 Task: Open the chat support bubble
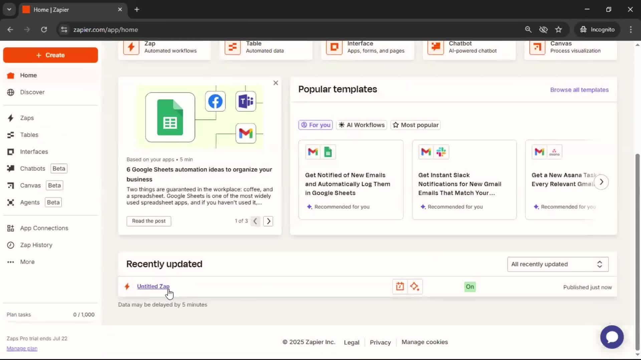coord(612,337)
